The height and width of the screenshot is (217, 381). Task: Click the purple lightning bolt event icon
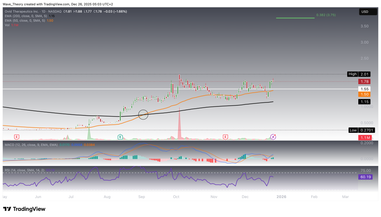273,137
